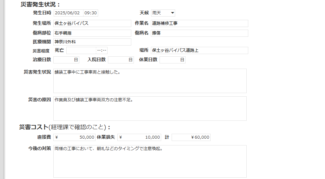The width and height of the screenshot is (325, 179).
Task: Click inside the 災害の原因 text area
Action: coord(150,108)
